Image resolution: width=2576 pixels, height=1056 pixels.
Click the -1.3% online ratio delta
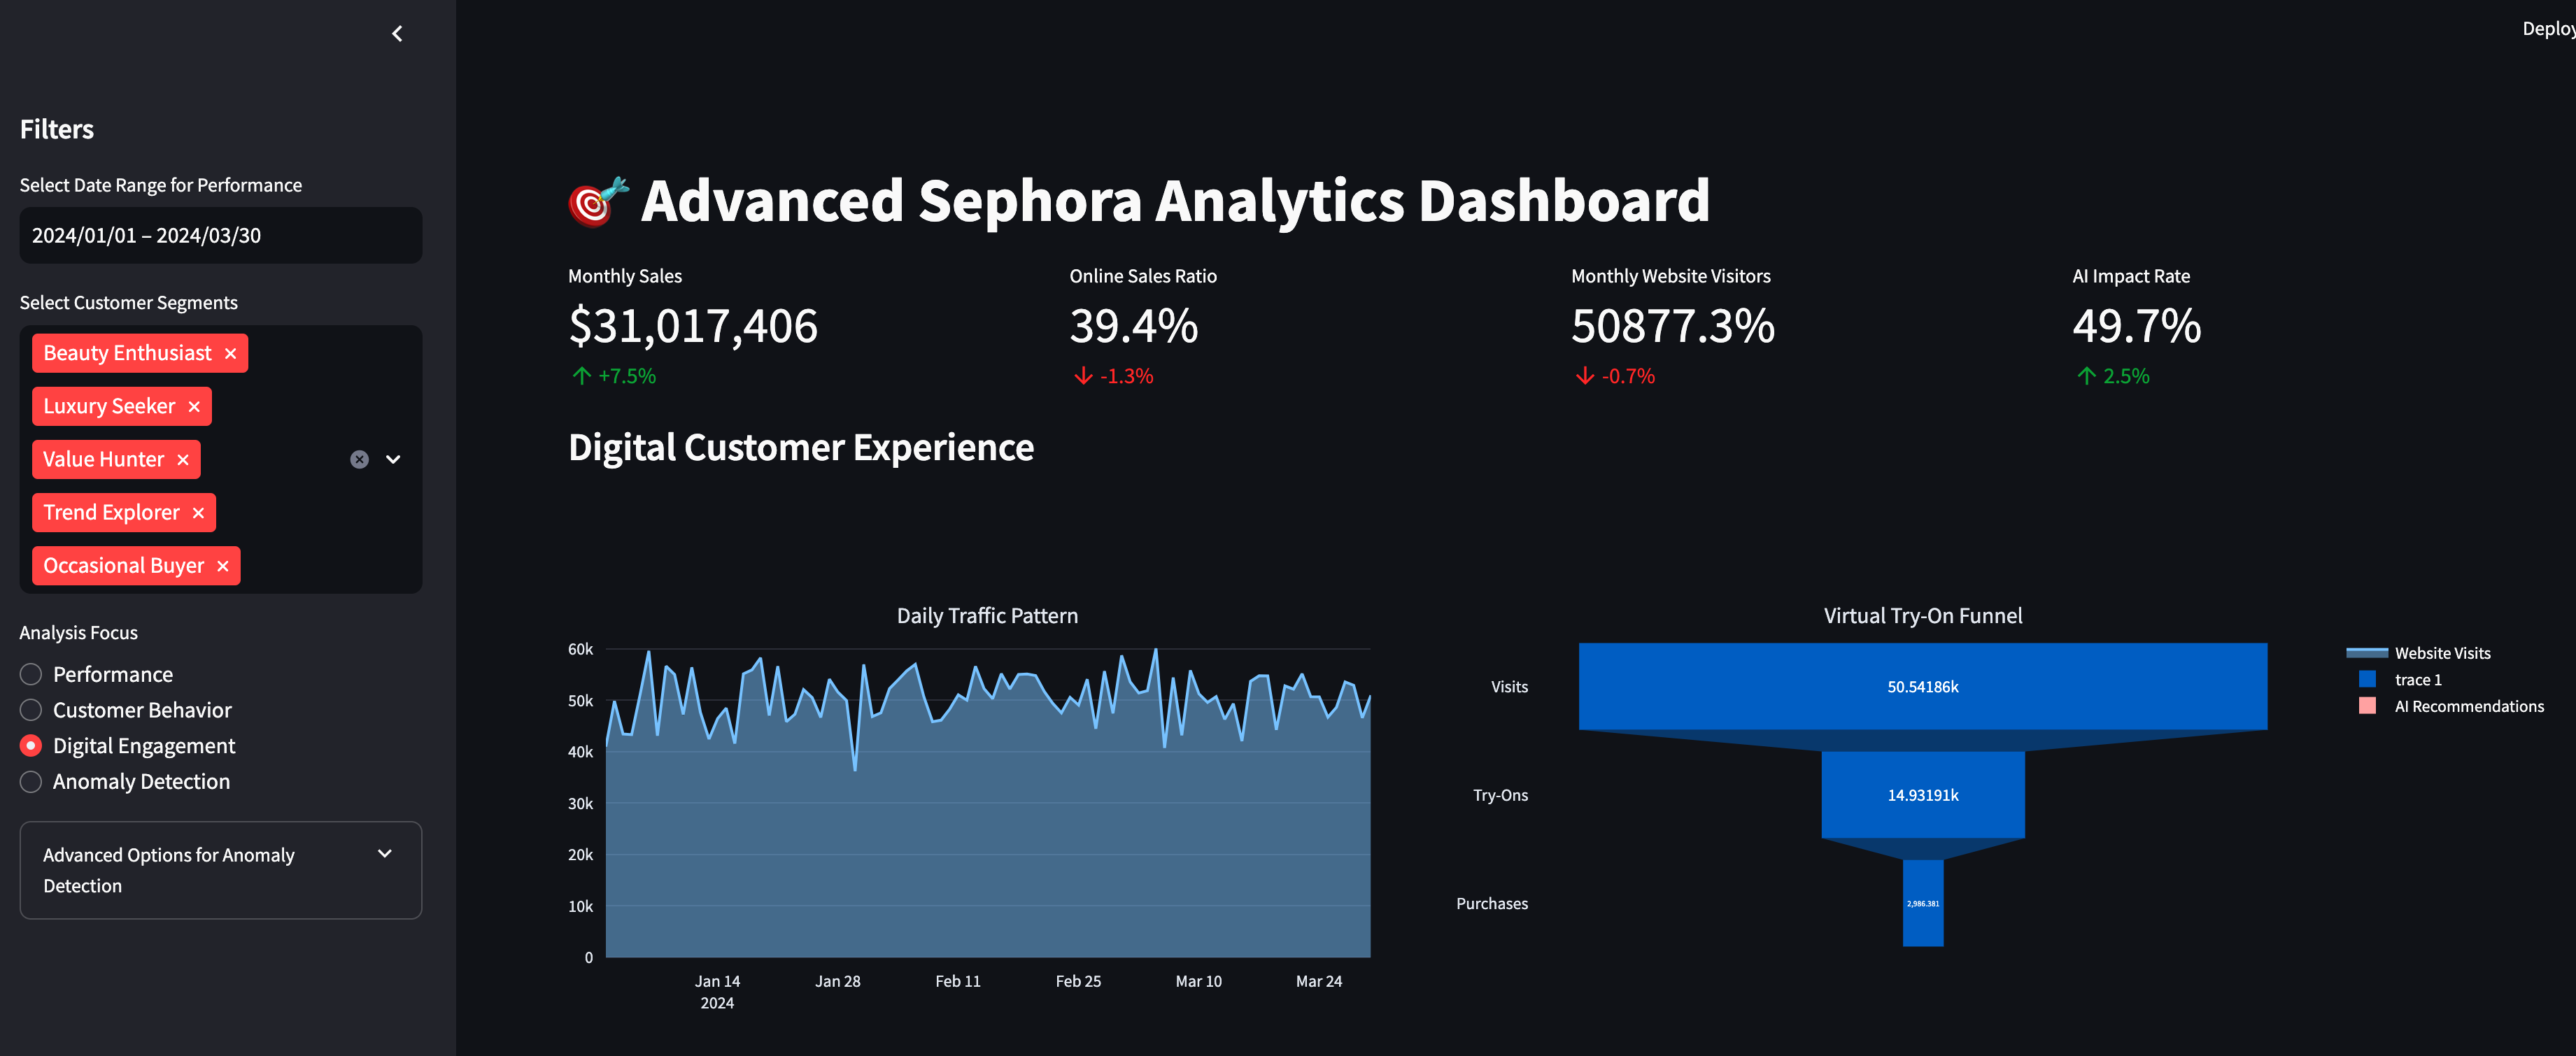[x=1114, y=377]
